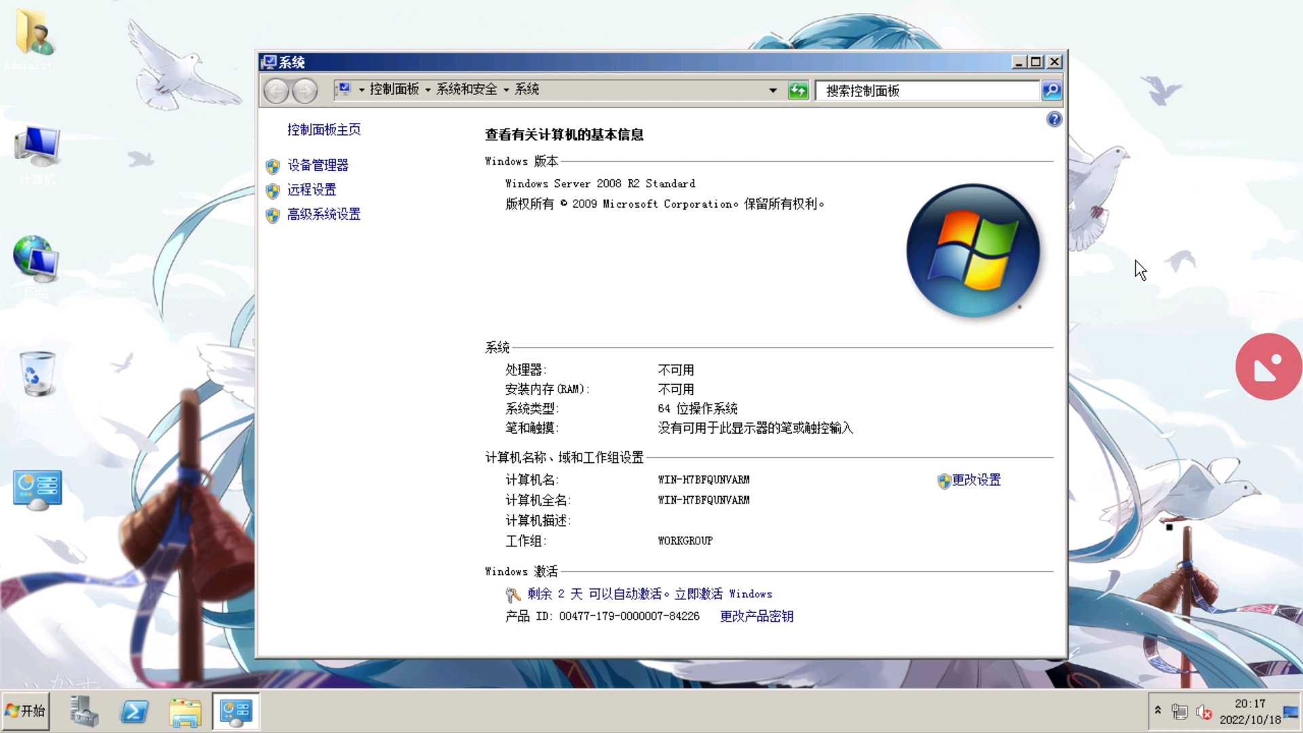The height and width of the screenshot is (733, 1303).
Task: Click the activation key icon
Action: pyautogui.click(x=513, y=595)
